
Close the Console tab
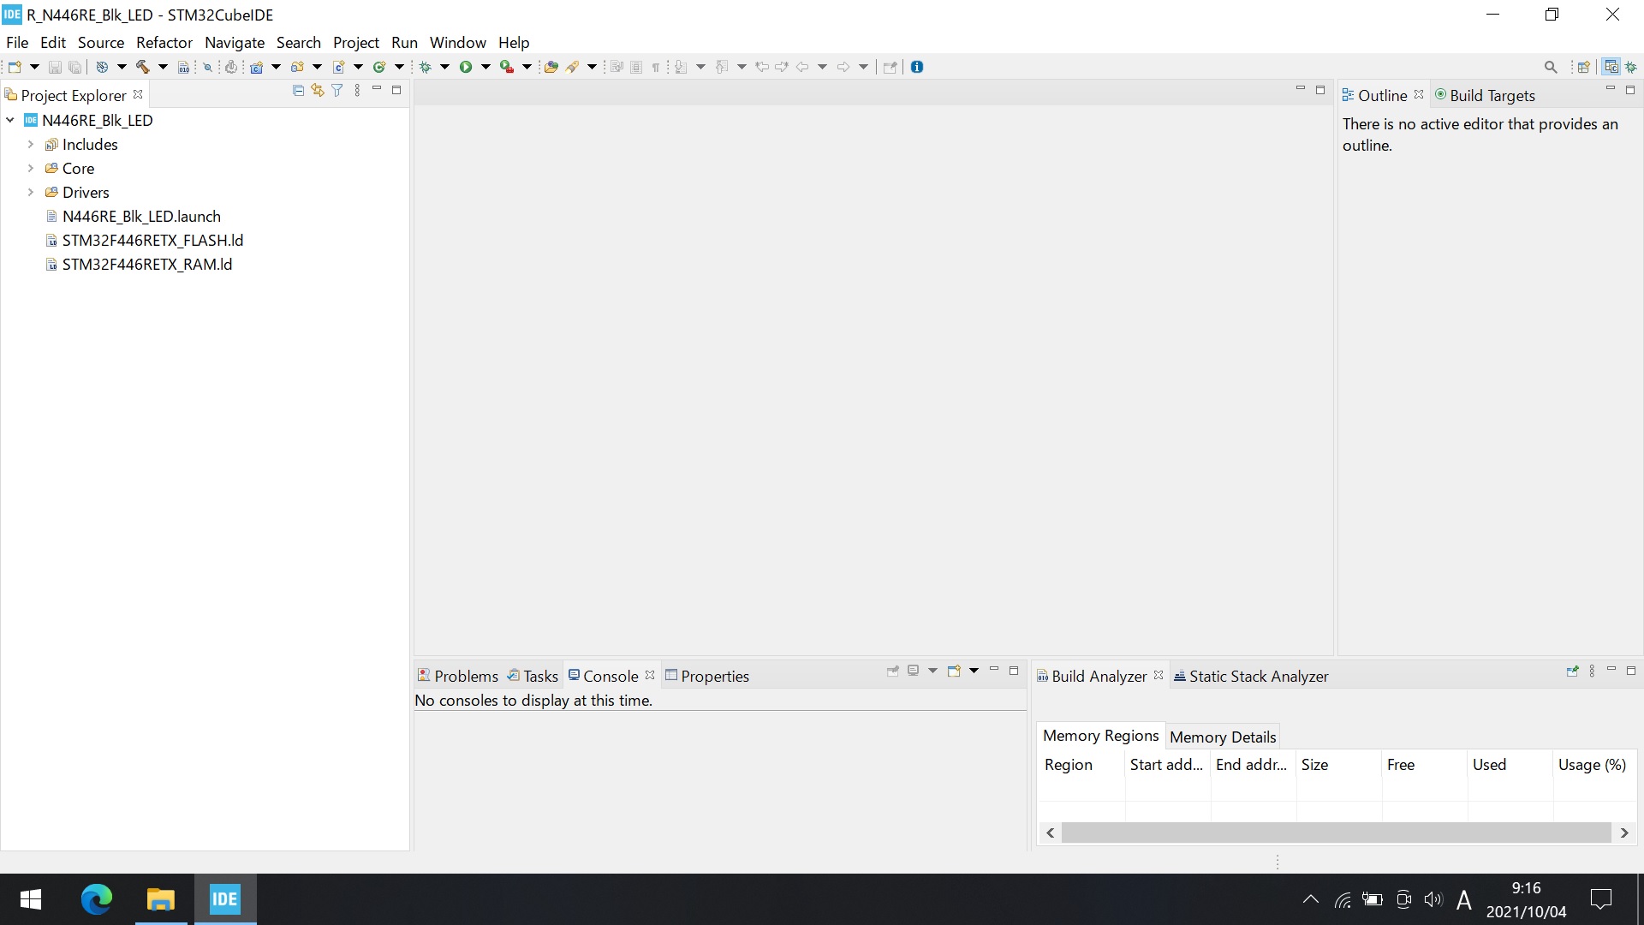[650, 675]
